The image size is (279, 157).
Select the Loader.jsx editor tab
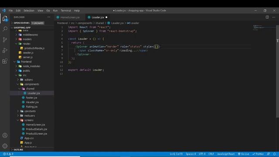point(98,17)
